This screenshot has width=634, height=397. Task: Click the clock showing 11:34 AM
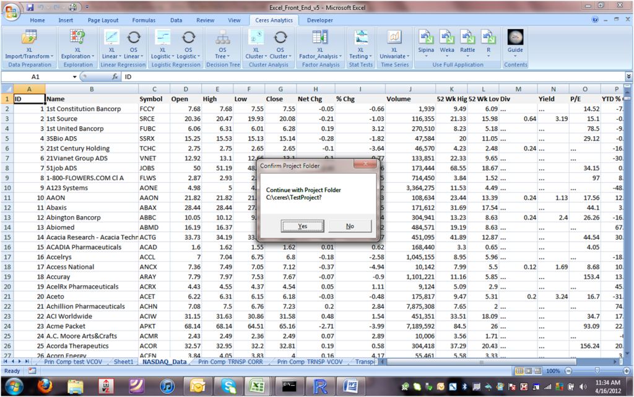608,383
